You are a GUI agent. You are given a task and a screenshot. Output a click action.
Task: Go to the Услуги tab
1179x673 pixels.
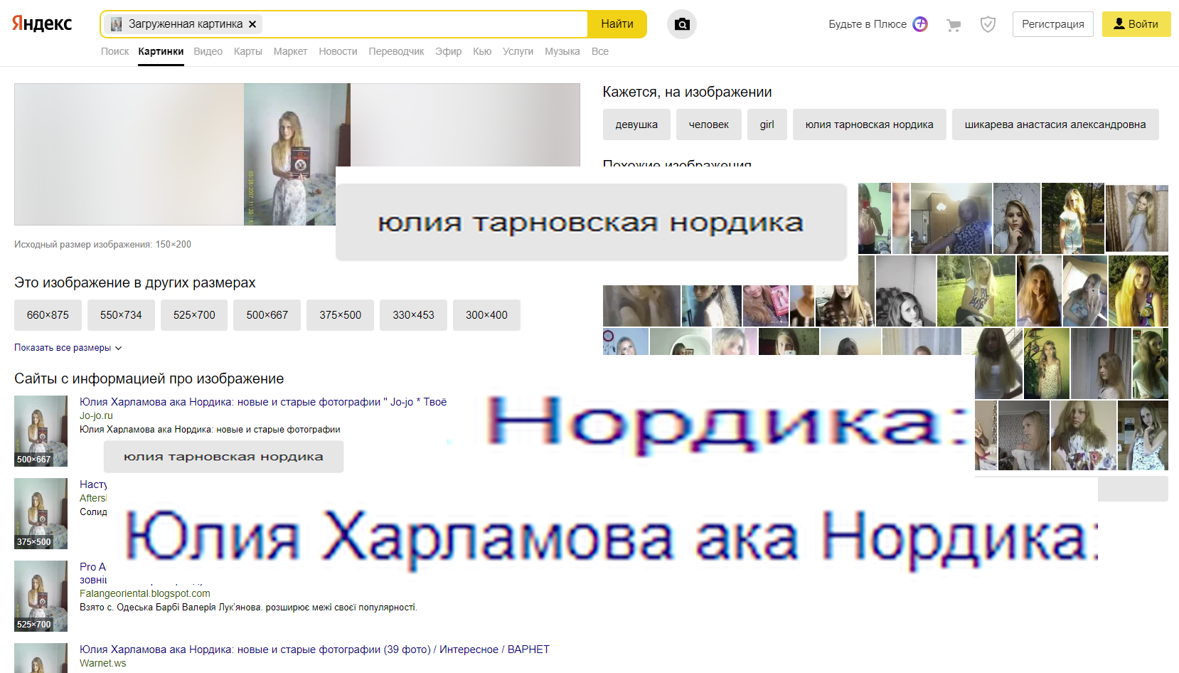pyautogui.click(x=518, y=51)
